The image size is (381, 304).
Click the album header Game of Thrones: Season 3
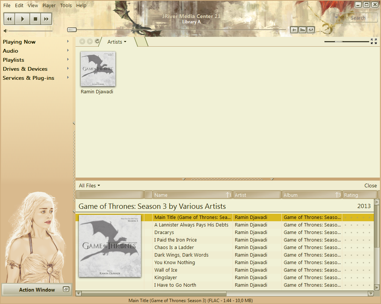pos(152,207)
